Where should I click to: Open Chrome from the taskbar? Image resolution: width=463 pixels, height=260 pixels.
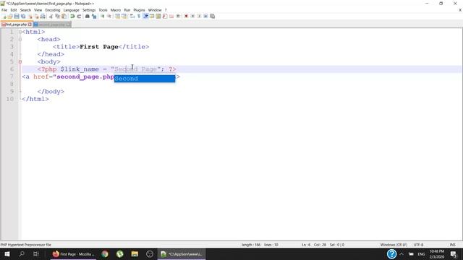[x=105, y=253]
